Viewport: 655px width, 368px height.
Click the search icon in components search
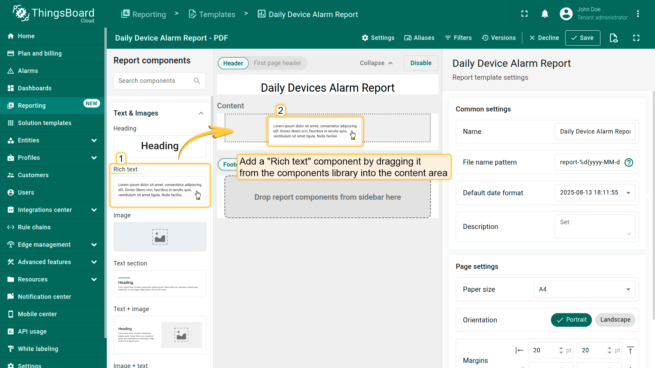point(197,81)
